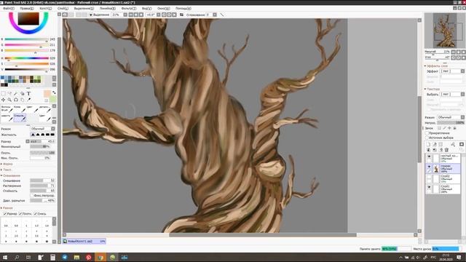Toggle visibility of the top layer

click(429, 156)
